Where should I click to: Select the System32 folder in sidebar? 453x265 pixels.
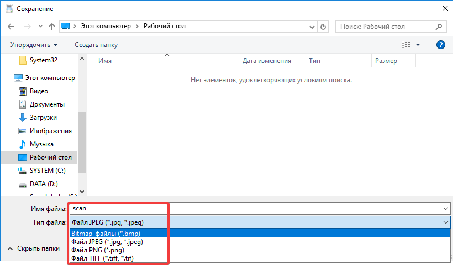(44, 60)
